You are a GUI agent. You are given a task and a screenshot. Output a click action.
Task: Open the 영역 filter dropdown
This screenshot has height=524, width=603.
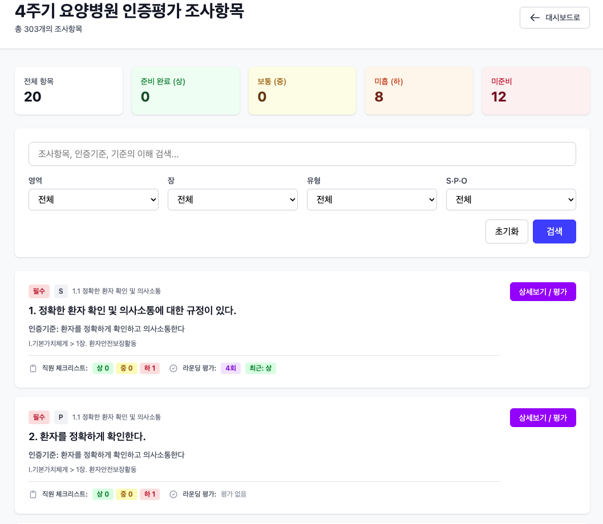94,200
